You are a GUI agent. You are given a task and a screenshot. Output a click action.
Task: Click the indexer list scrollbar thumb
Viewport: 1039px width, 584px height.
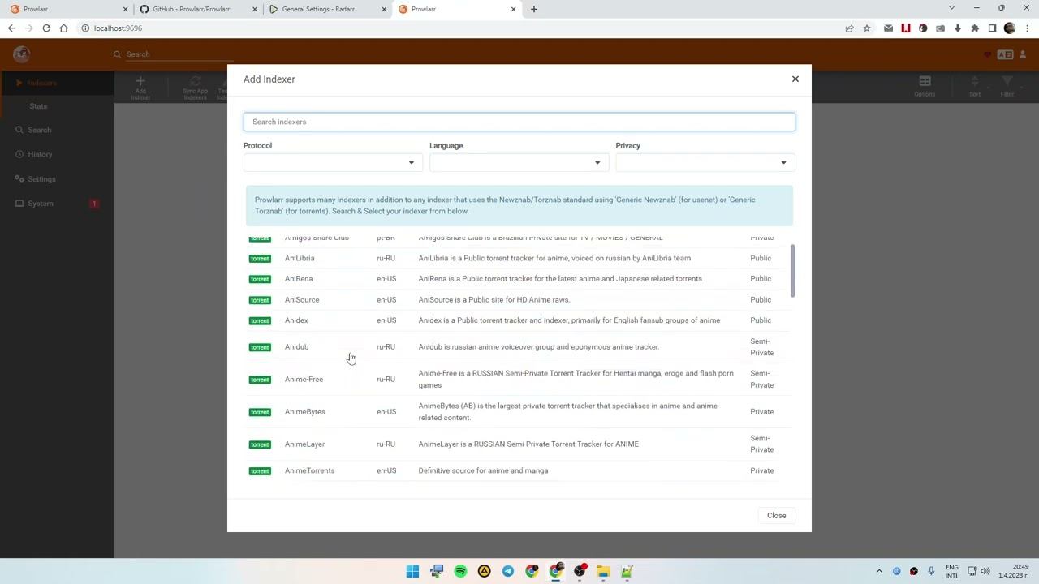(792, 270)
